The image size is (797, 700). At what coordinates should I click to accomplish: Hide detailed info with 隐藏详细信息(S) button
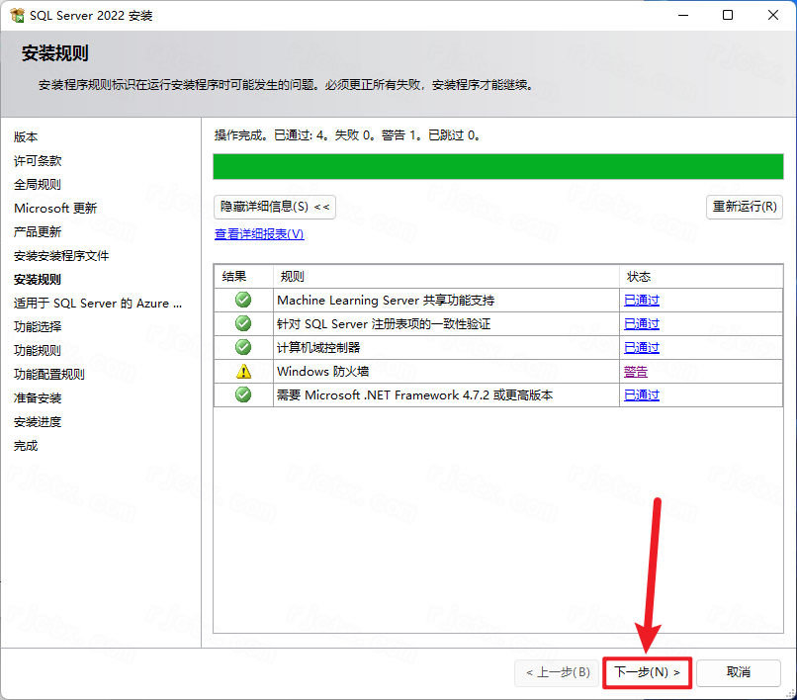pyautogui.click(x=275, y=207)
